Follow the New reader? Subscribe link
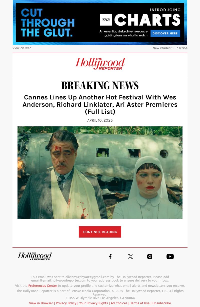Viewport: 200px width, 307px height. (170, 48)
